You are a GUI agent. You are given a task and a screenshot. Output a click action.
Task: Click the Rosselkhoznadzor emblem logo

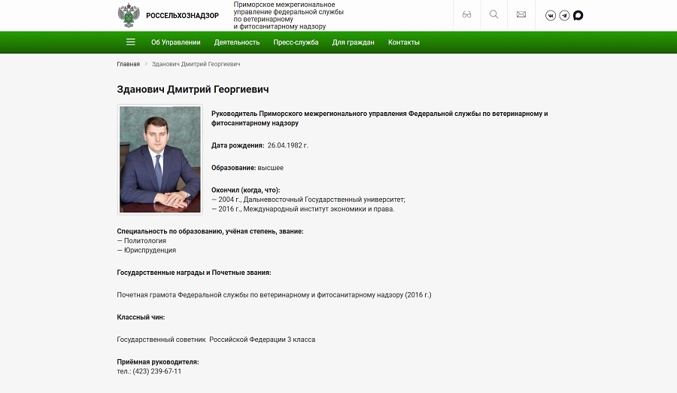point(128,15)
